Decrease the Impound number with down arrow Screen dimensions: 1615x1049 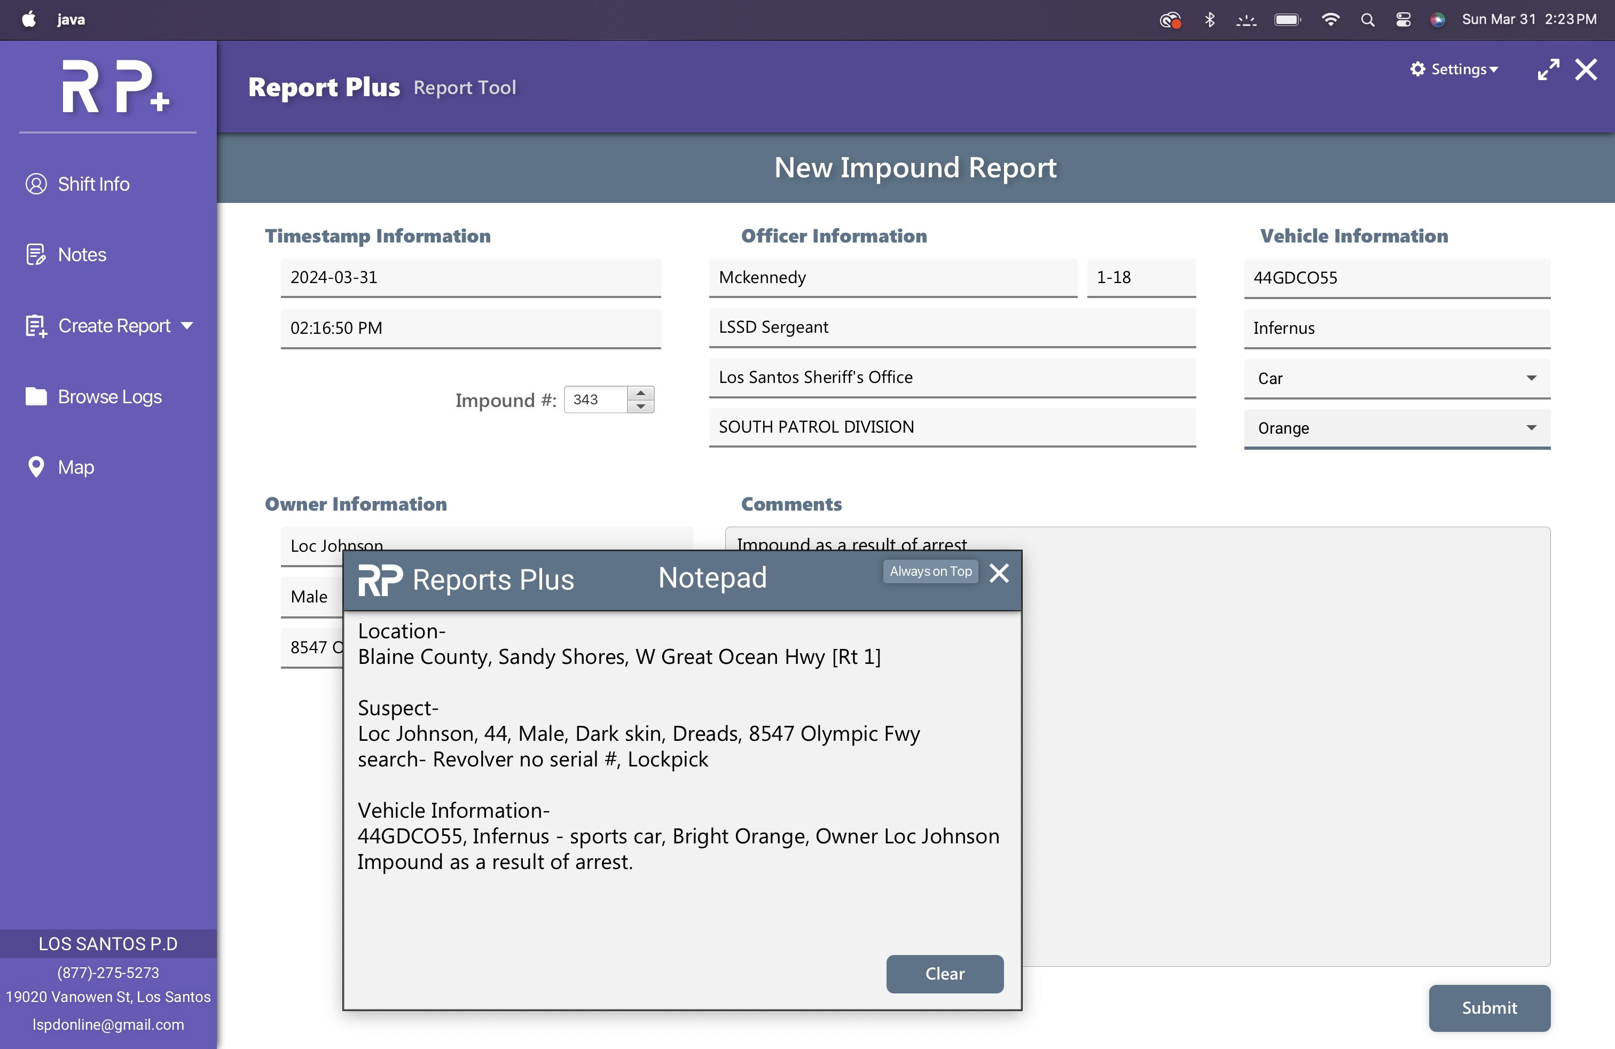pos(640,406)
